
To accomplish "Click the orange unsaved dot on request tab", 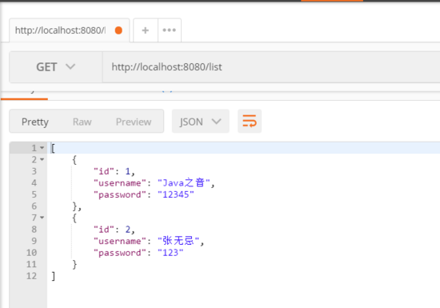I will point(118,30).
